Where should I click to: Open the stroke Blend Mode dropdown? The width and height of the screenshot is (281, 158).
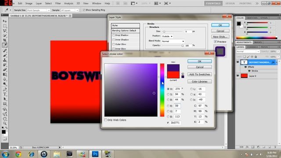coord(173,41)
